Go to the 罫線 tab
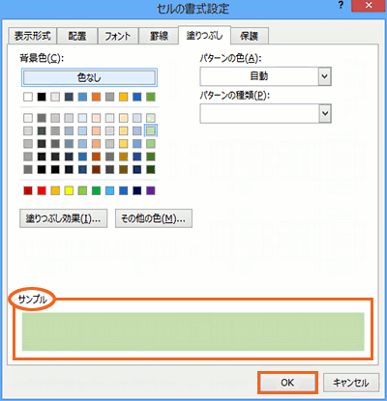Screen dimensions: 387x401 click(159, 36)
